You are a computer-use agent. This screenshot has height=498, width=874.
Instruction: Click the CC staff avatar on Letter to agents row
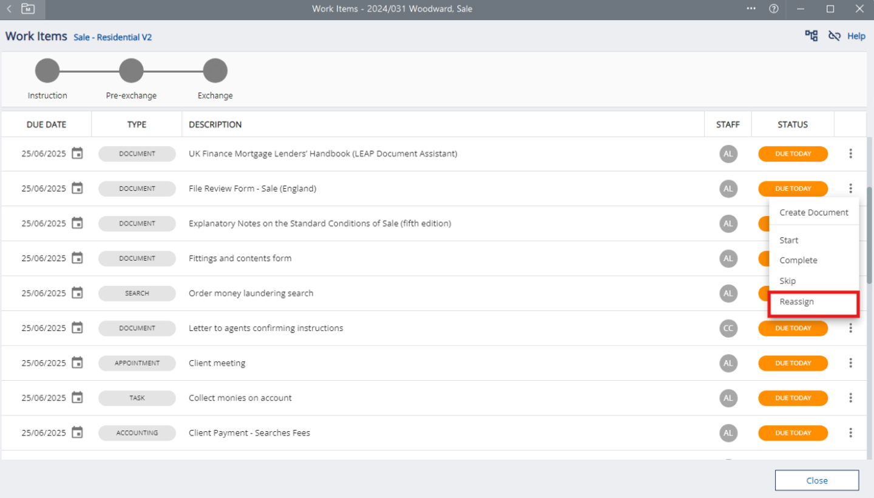pyautogui.click(x=728, y=329)
